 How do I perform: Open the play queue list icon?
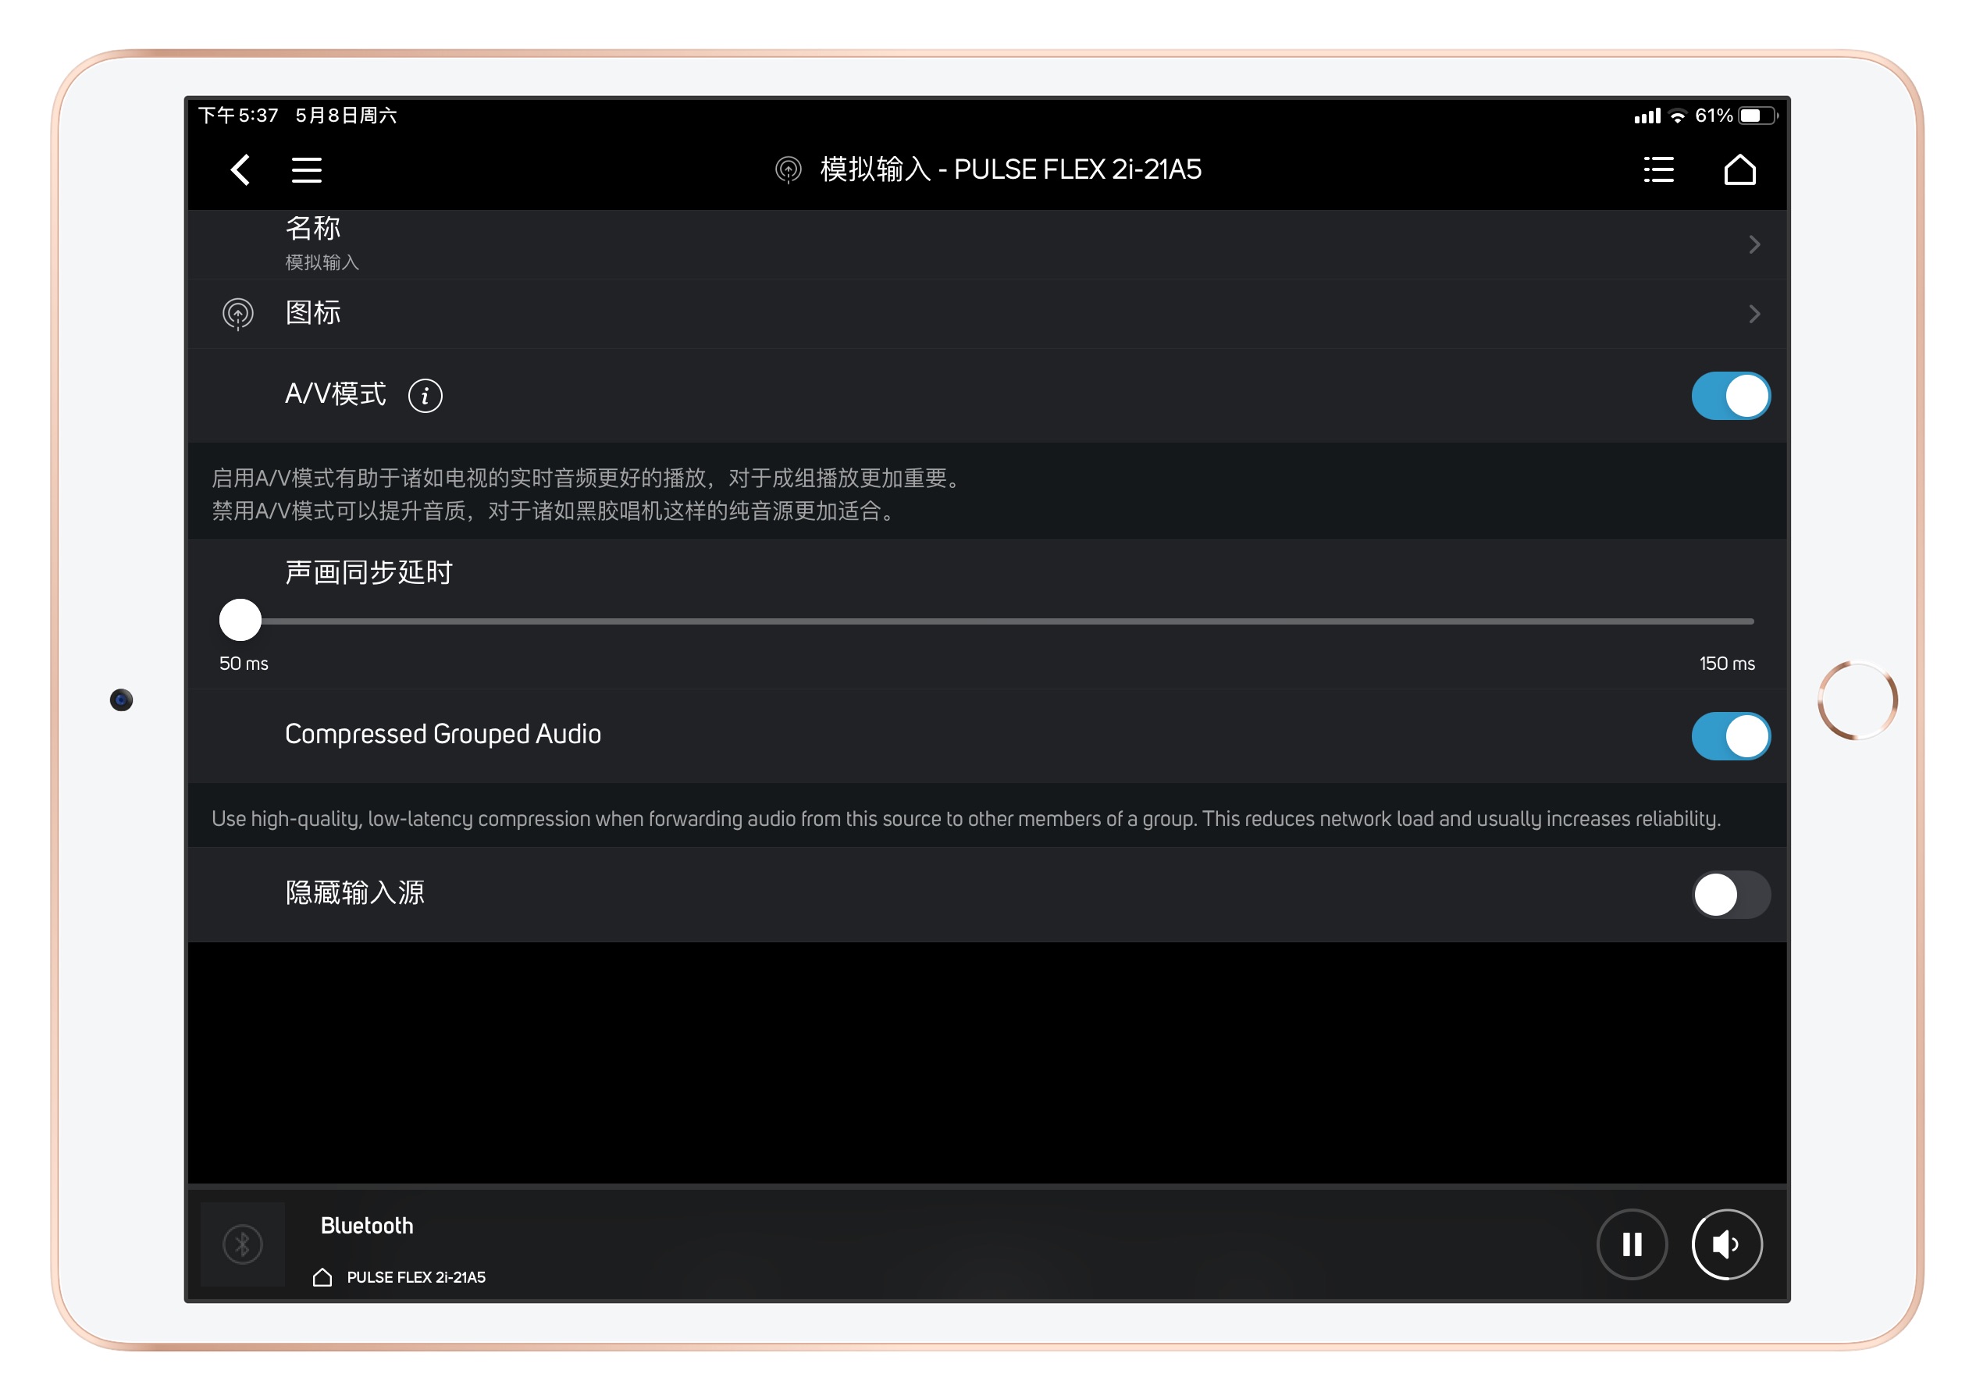1658,169
